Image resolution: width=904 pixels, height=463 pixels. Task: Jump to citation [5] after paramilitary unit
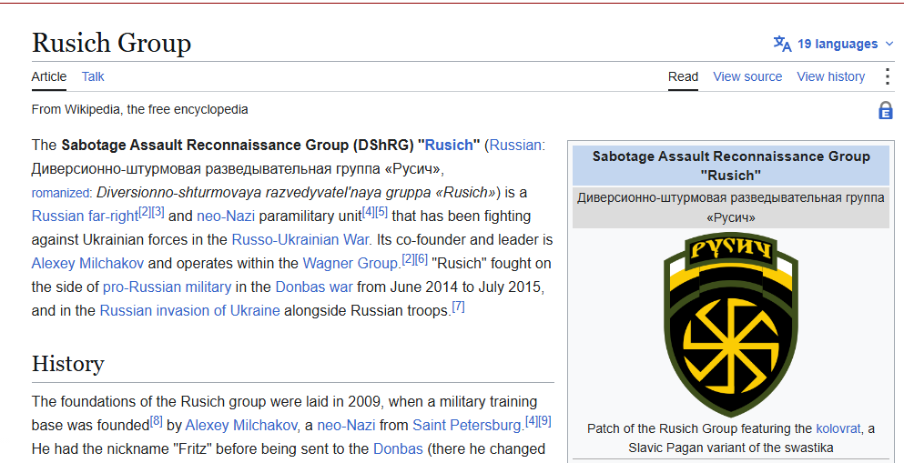tap(381, 213)
